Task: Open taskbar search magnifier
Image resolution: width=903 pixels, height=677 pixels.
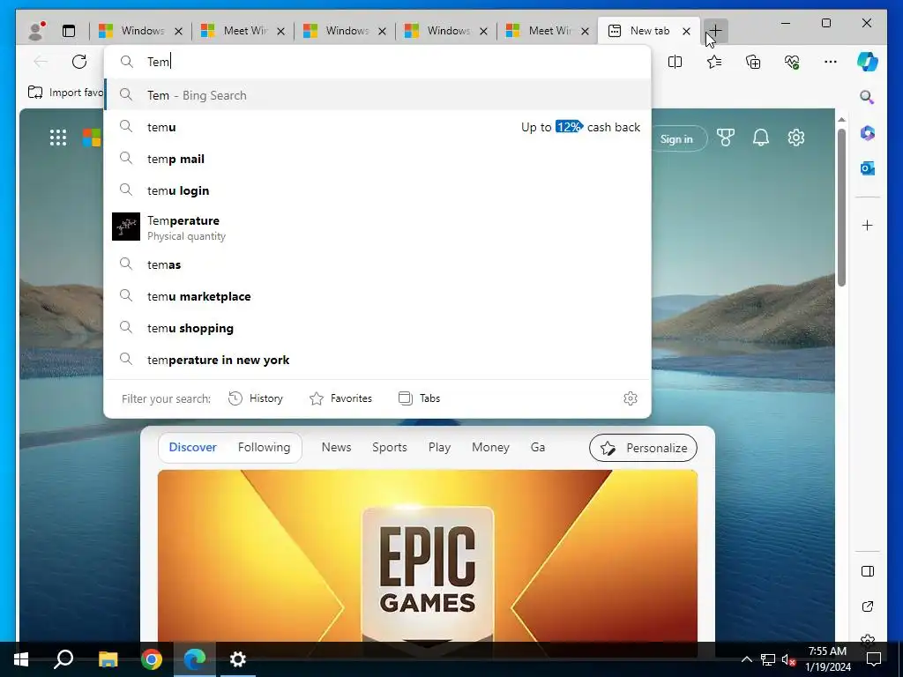Action: 63,659
